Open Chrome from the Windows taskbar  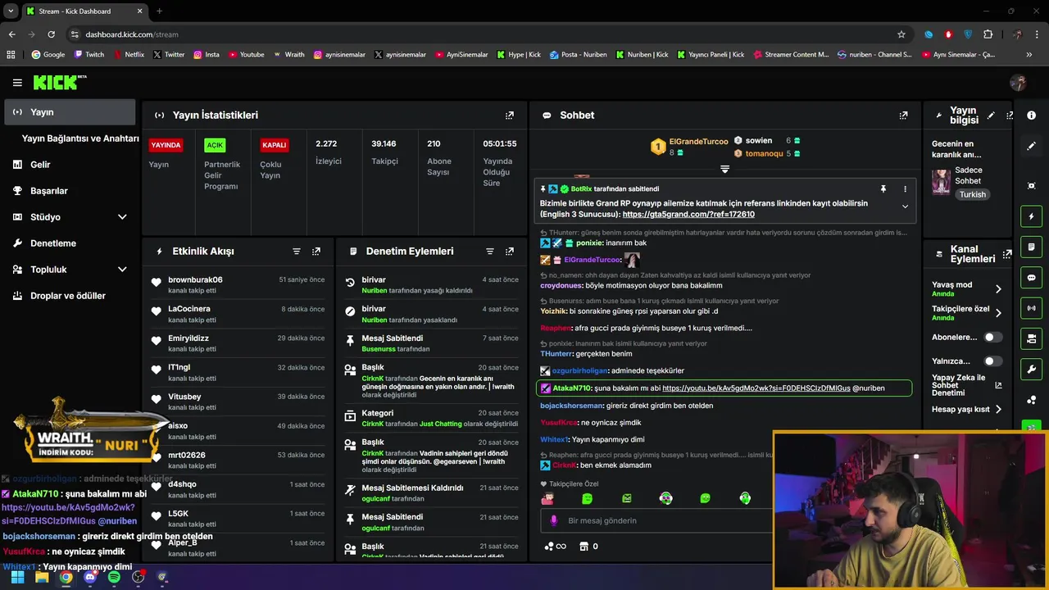pos(66,577)
